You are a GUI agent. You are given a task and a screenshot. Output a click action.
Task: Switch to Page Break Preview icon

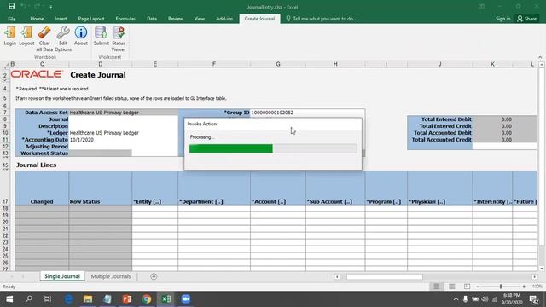[467, 287]
